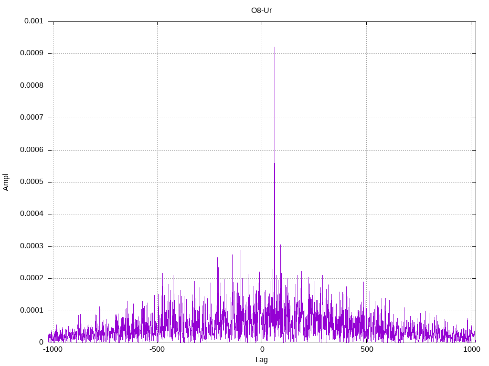Click the -1000 x-axis tick label
Screen dimensions: 489x366
[53, 350]
